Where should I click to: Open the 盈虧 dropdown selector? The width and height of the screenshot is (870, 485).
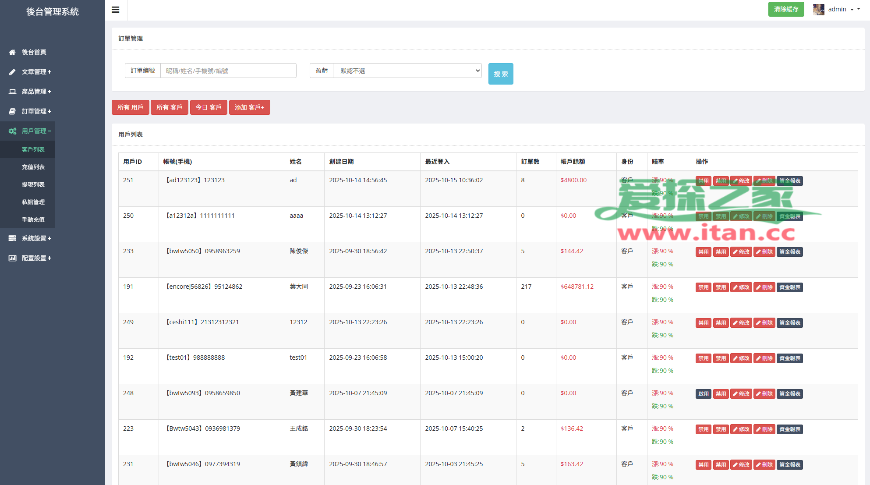tap(407, 71)
